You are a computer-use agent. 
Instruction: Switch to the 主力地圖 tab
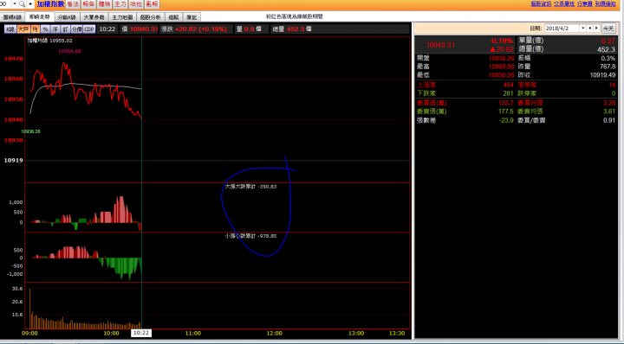coord(122,17)
